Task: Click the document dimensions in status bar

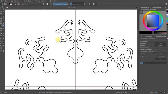Action: point(121,93)
